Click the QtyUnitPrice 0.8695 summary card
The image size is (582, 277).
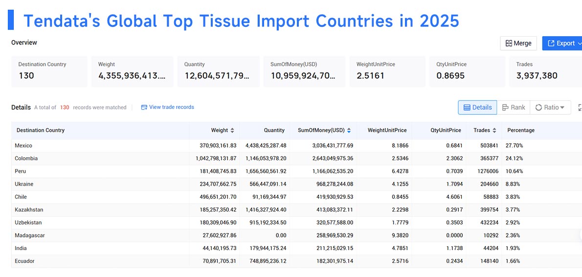pos(467,71)
